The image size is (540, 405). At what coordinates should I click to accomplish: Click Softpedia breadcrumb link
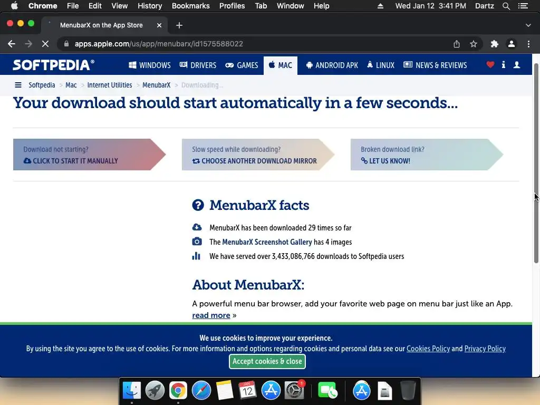(42, 85)
